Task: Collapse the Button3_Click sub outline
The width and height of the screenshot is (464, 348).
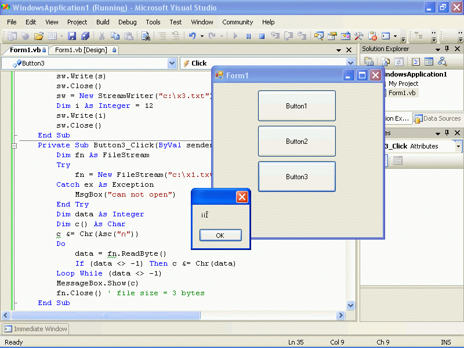Action: [14, 146]
